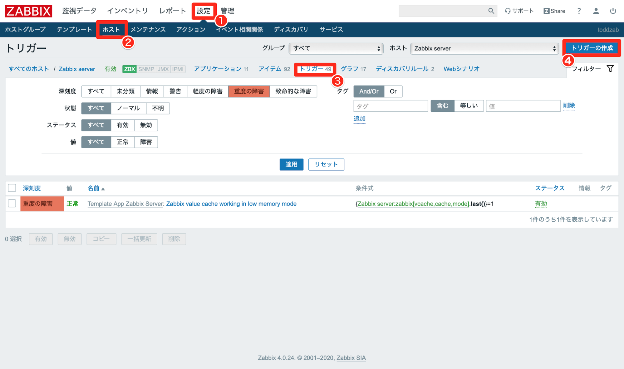Go to テンプレート submenu

tap(74, 30)
